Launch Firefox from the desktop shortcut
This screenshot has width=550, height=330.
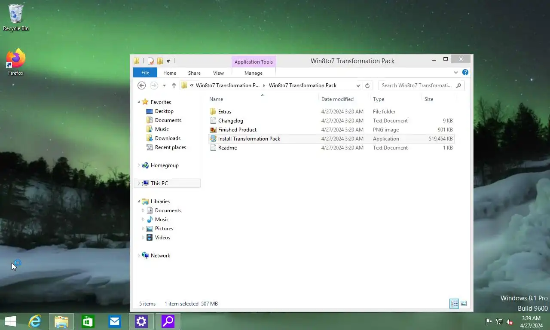coord(16,62)
